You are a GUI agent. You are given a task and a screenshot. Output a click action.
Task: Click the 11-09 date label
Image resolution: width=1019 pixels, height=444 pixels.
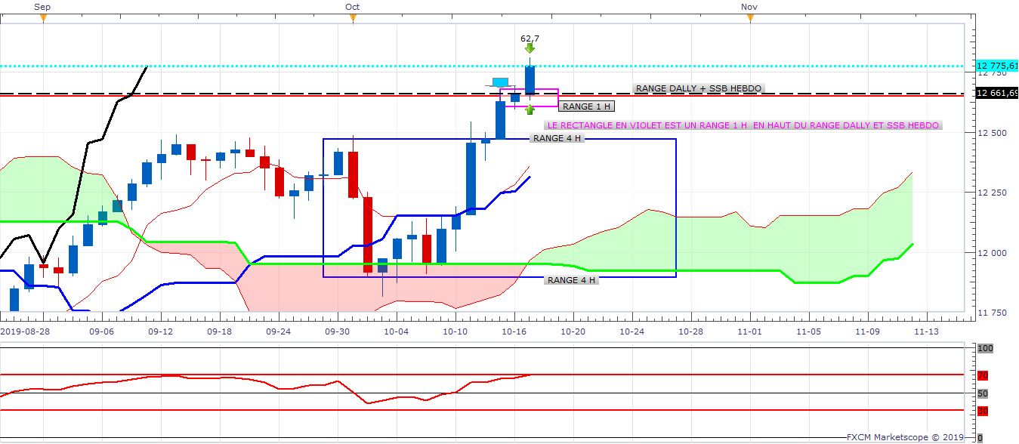pyautogui.click(x=867, y=331)
